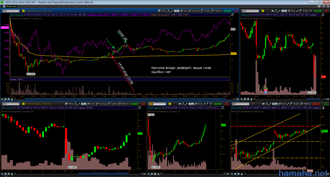Activate pan hand tool below SPY chart

tap(242, 174)
